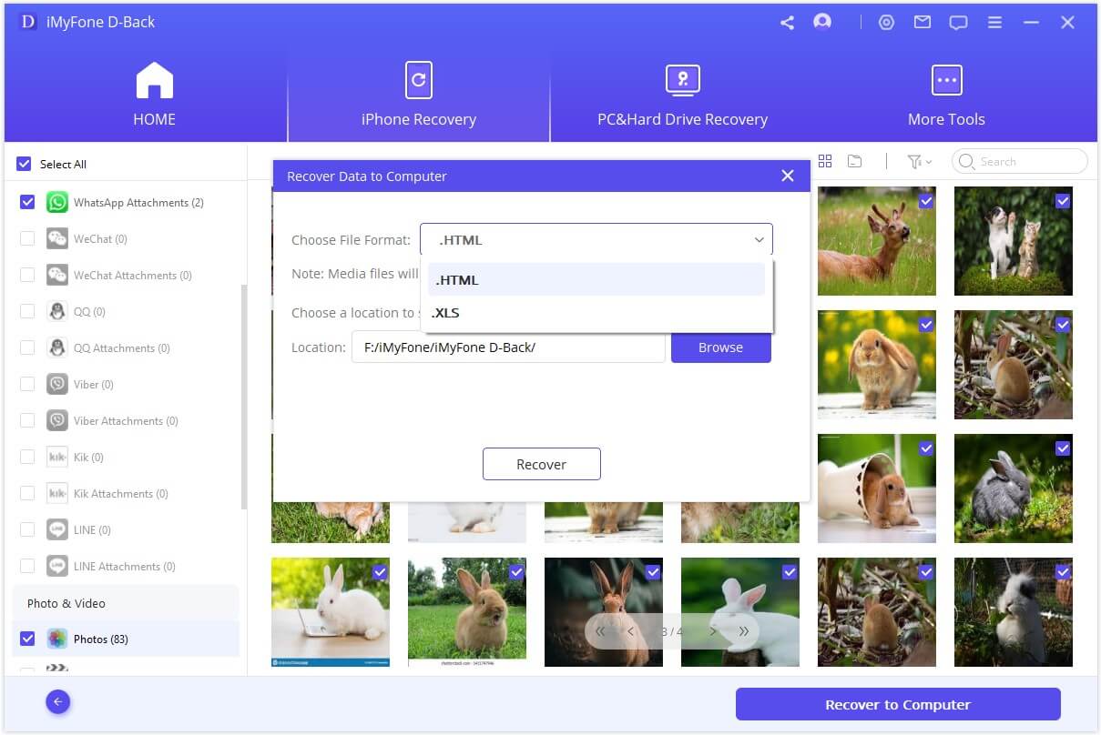Click the WeChat app icon
Viewport: 1101px width, 735px height.
pyautogui.click(x=57, y=238)
